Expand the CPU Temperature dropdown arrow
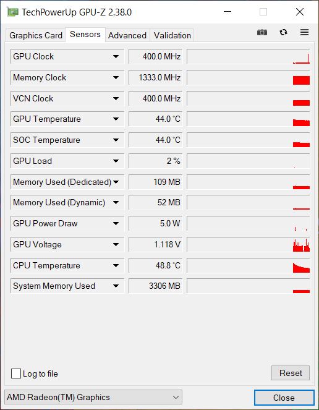 (116, 265)
